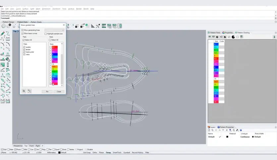Screen dimensions: 277x160
Task: Switch to the Properties panel tab
Action: [228, 33]
